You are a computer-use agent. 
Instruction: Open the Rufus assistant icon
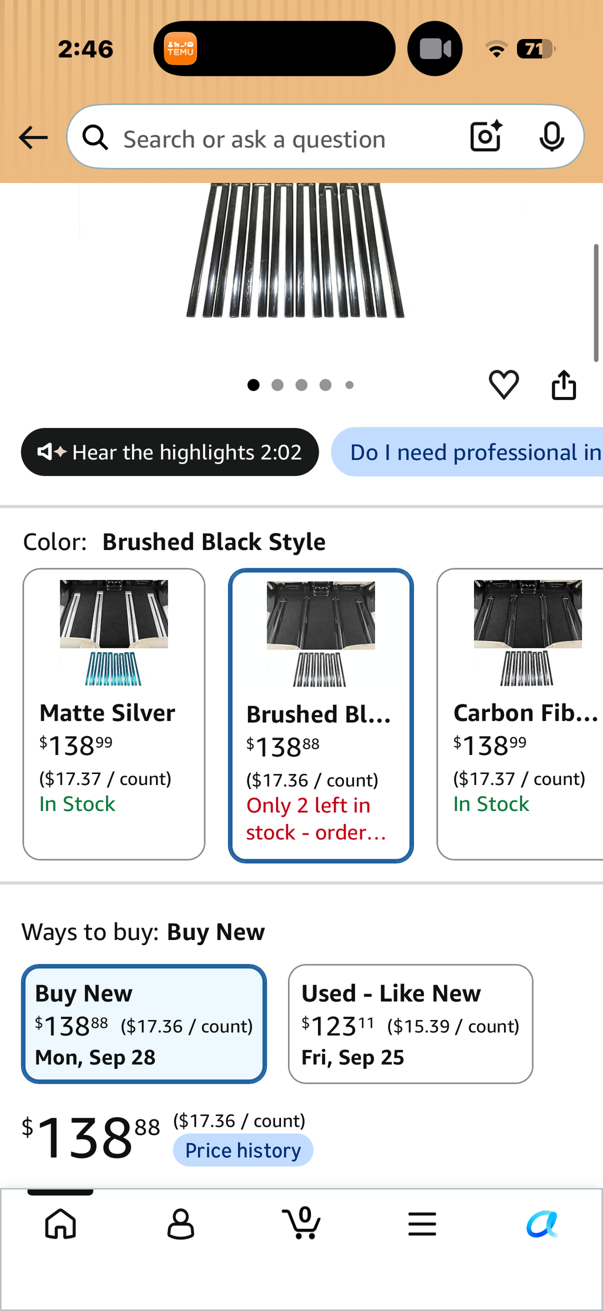542,1224
